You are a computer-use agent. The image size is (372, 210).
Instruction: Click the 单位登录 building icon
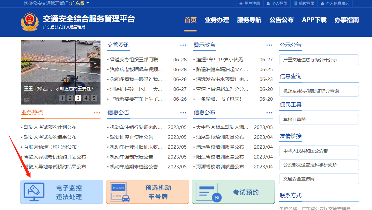[295, 3]
